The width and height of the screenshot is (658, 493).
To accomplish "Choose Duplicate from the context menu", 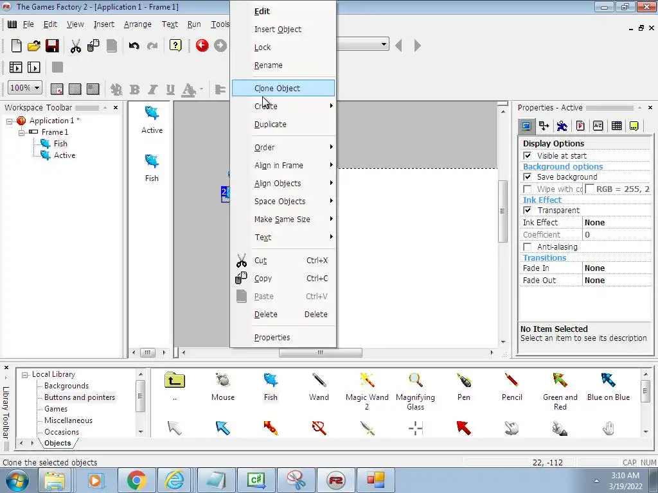I will 283,124.
